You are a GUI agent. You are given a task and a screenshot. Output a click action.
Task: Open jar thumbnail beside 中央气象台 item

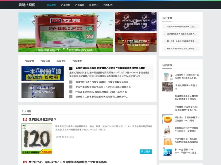coord(168,140)
